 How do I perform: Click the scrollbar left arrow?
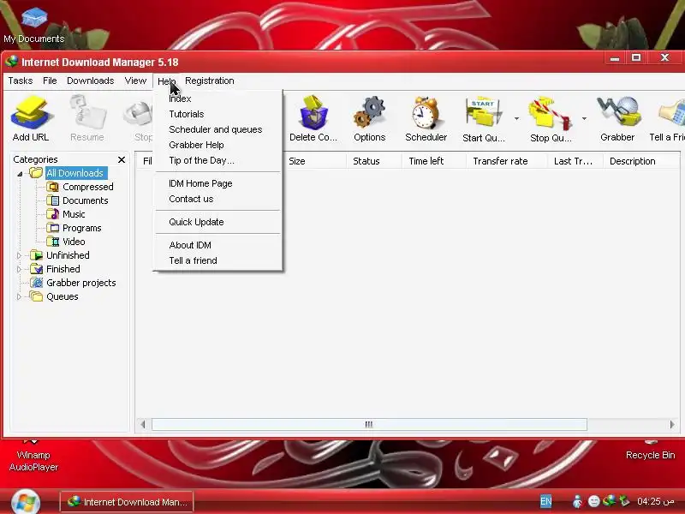coord(143,424)
